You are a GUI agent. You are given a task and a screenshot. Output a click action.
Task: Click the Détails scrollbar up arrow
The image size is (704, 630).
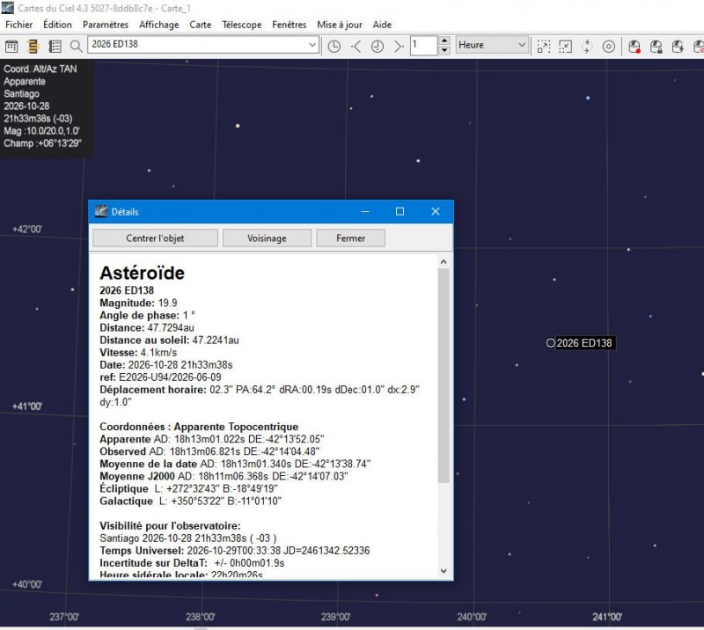click(x=444, y=262)
